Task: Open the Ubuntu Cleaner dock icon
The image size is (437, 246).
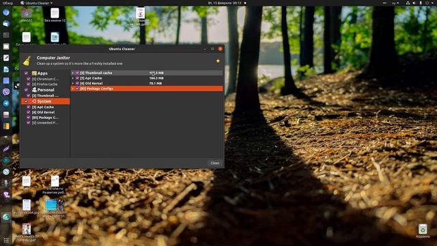Action: point(6,217)
